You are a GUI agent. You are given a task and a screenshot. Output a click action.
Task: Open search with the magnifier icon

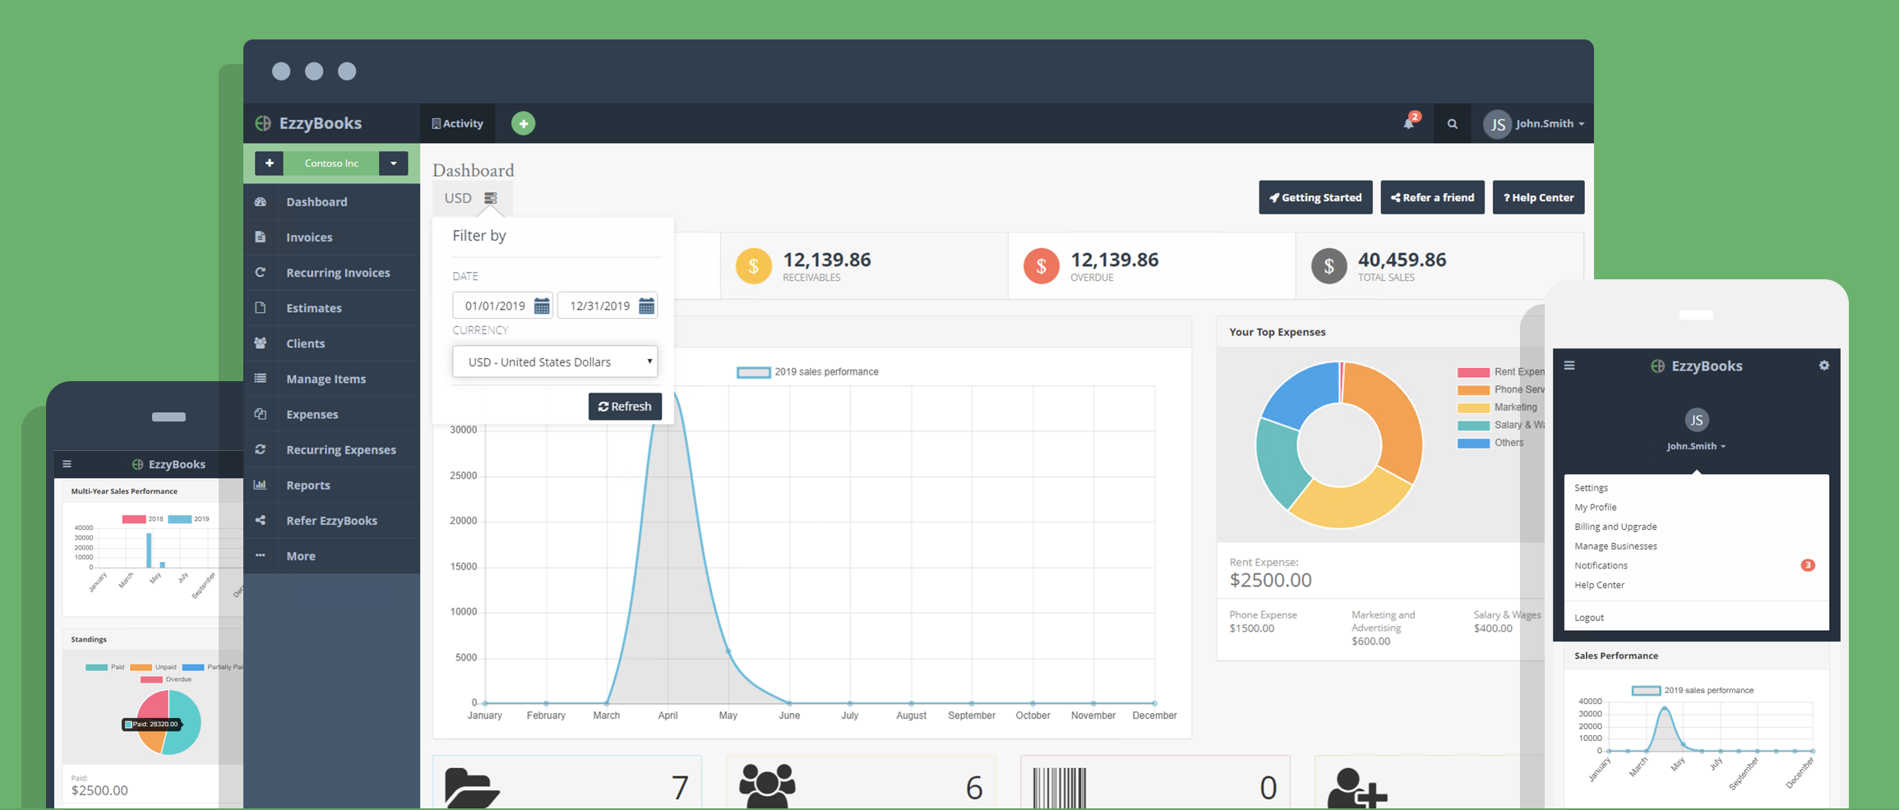pos(1453,124)
